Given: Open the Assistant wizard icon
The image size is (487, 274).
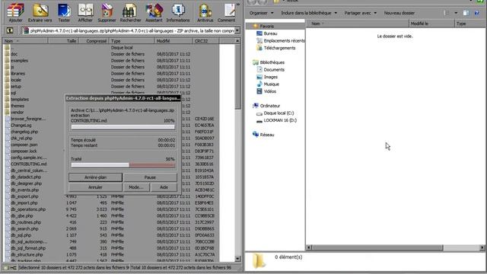Looking at the screenshot, I should (x=154, y=13).
